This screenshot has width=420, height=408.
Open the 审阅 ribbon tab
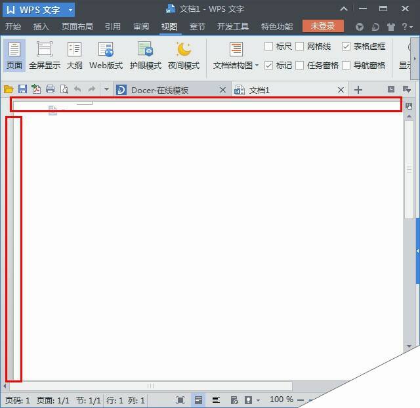tap(141, 27)
